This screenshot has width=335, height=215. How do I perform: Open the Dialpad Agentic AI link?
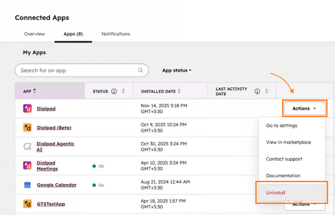[55, 147]
